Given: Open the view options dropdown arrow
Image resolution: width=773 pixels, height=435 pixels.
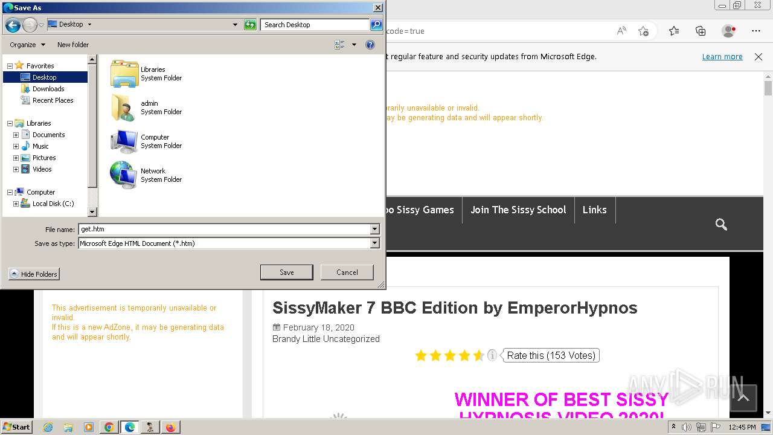Looking at the screenshot, I should coord(354,45).
